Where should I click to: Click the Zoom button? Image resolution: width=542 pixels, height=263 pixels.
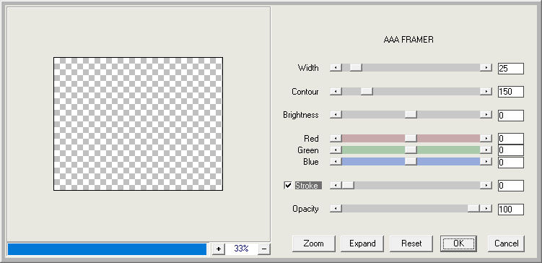pyautogui.click(x=313, y=243)
